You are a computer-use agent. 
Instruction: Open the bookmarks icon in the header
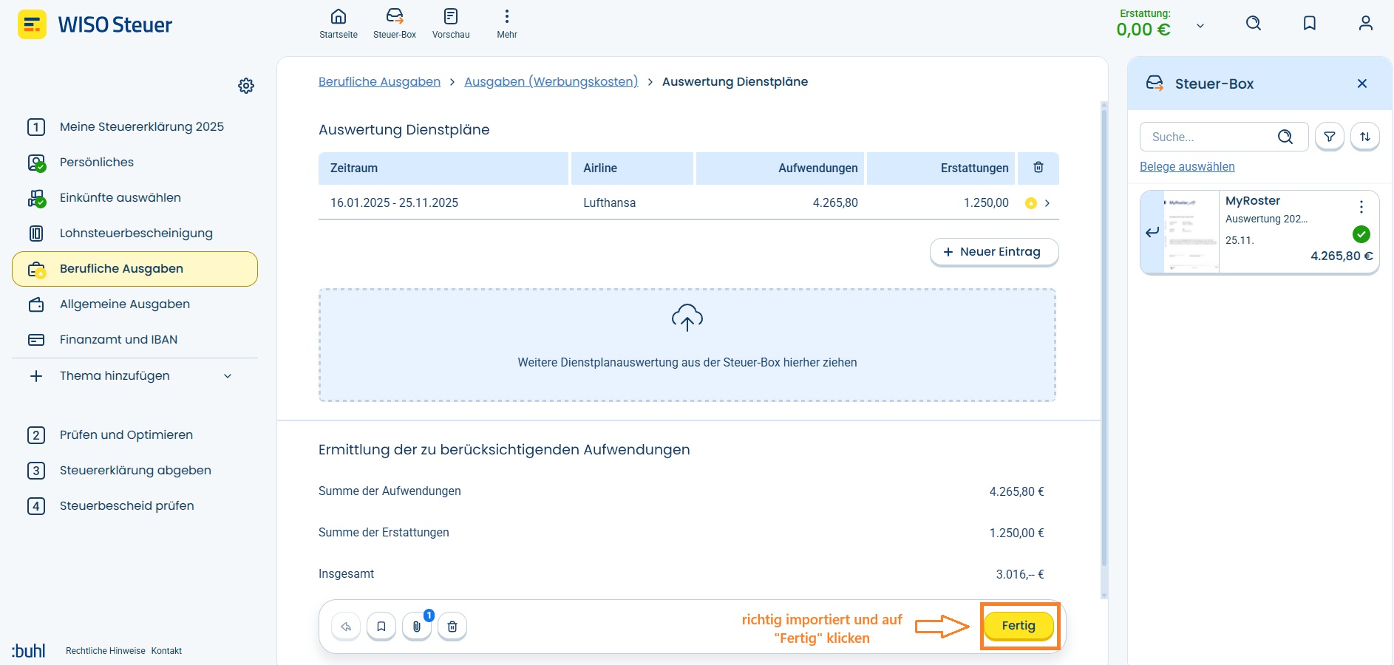(x=1310, y=24)
